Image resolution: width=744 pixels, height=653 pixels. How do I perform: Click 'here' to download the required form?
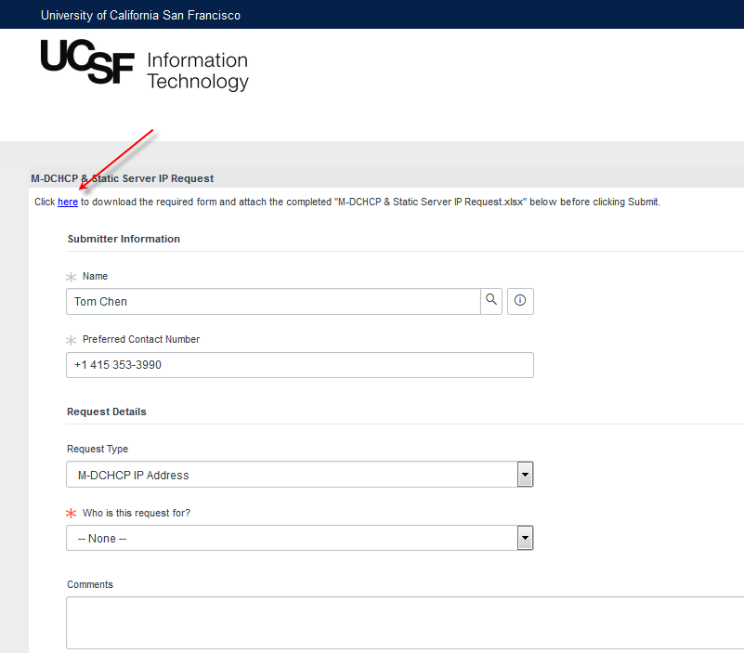67,202
